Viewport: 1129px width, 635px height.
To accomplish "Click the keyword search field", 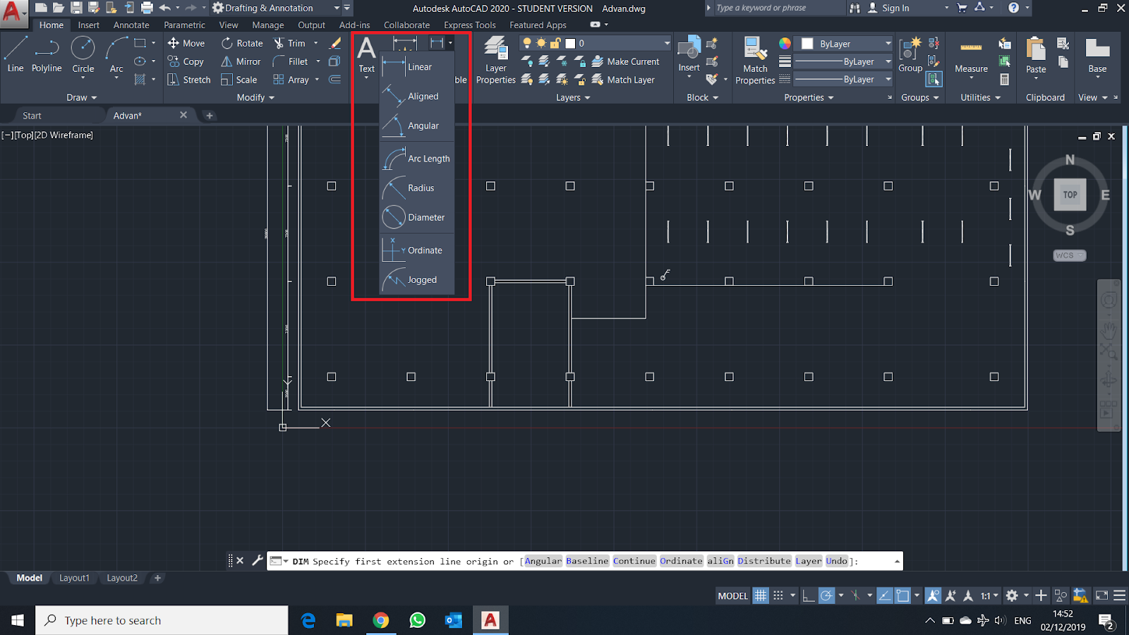I will coord(779,8).
